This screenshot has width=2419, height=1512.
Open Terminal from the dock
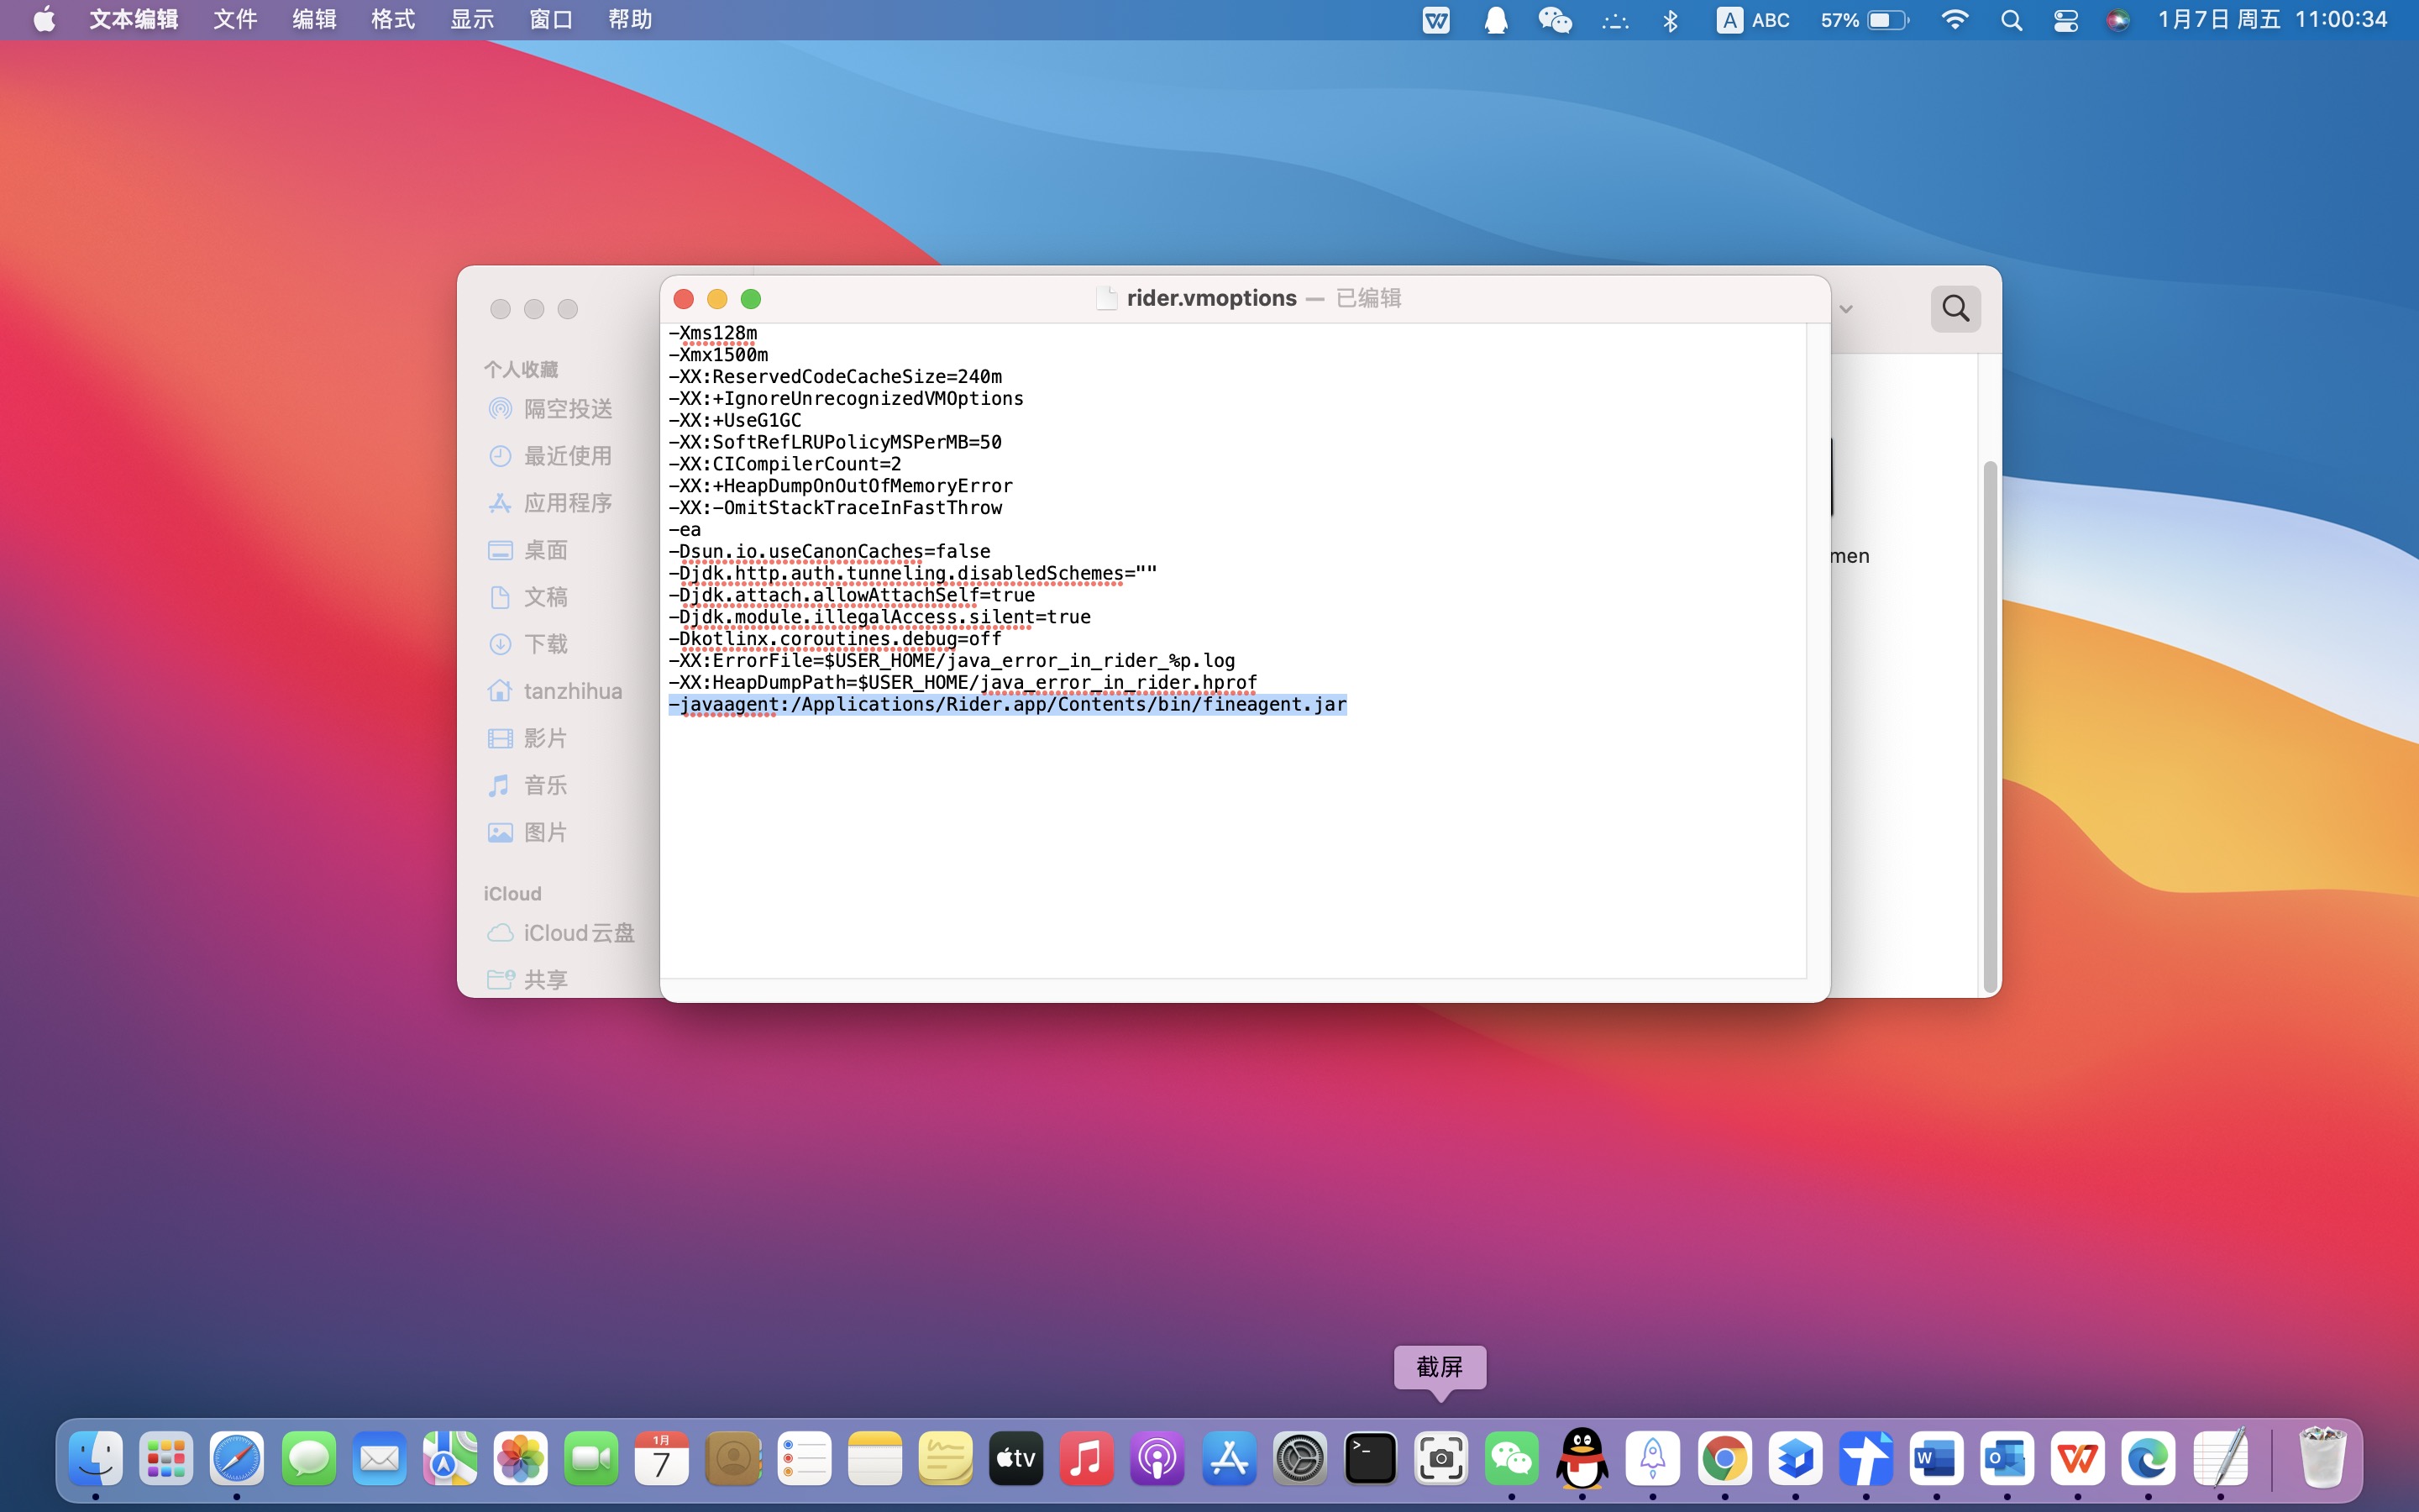pyautogui.click(x=1371, y=1459)
